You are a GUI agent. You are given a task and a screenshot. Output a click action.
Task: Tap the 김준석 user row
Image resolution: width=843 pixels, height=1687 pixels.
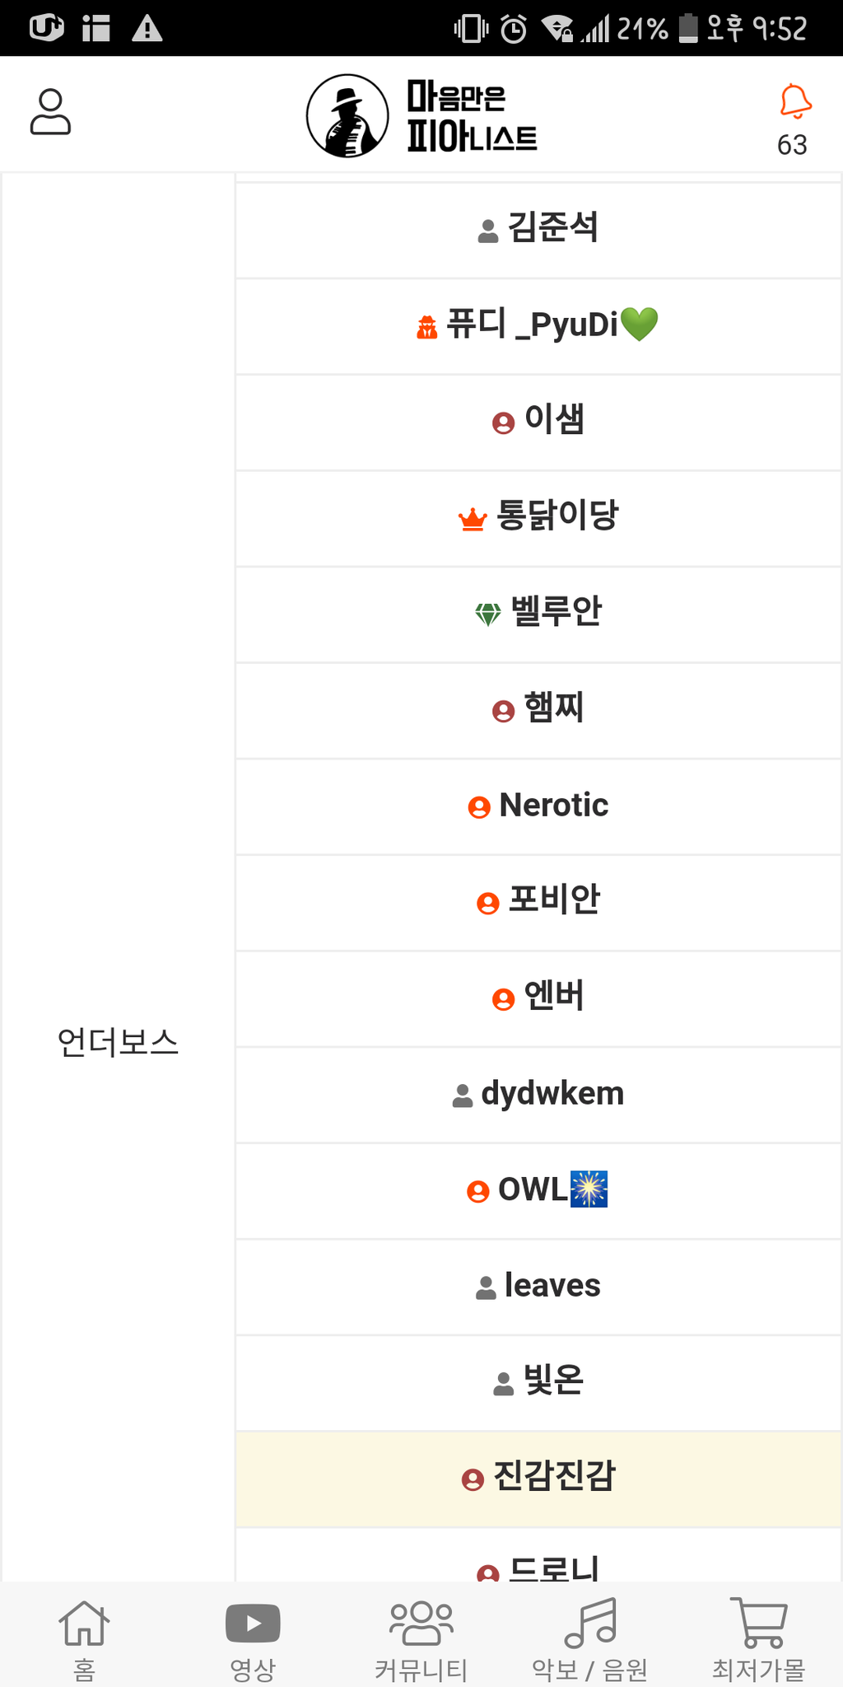538,230
